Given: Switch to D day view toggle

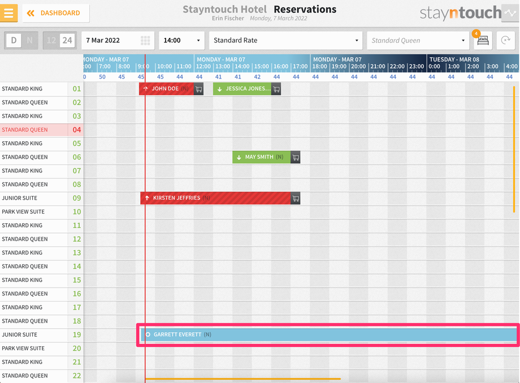Looking at the screenshot, I should click(x=14, y=41).
